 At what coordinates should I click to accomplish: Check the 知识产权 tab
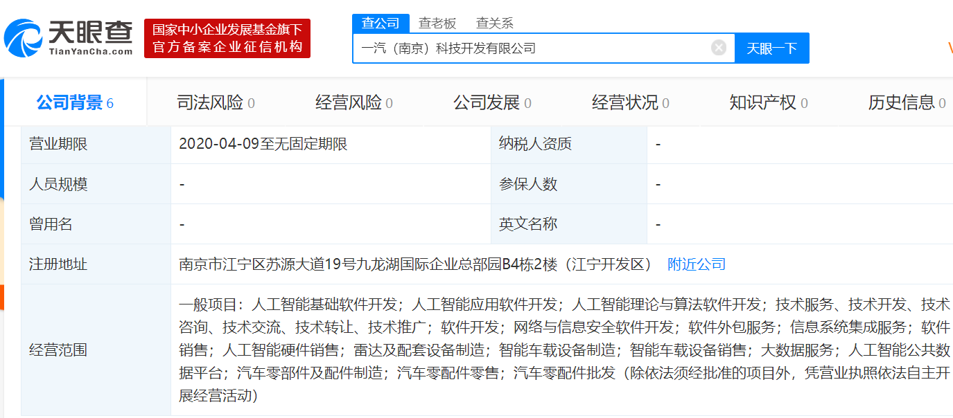(x=762, y=102)
